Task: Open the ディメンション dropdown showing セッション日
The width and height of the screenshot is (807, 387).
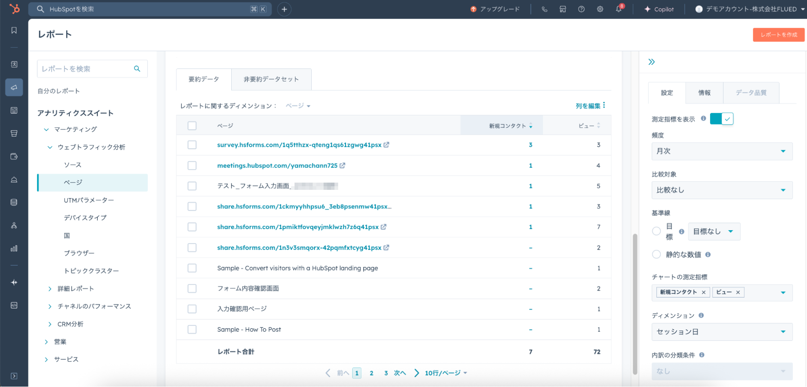Action: pyautogui.click(x=722, y=332)
